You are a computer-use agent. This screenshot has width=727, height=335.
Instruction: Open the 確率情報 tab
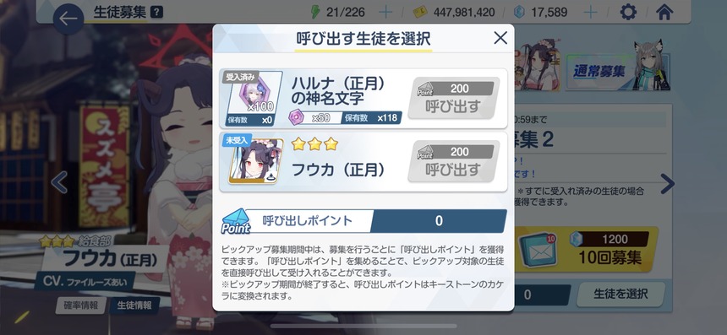[x=81, y=305]
